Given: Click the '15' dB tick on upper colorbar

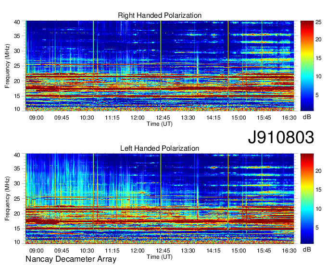Looking at the screenshot, I should tap(318, 58).
